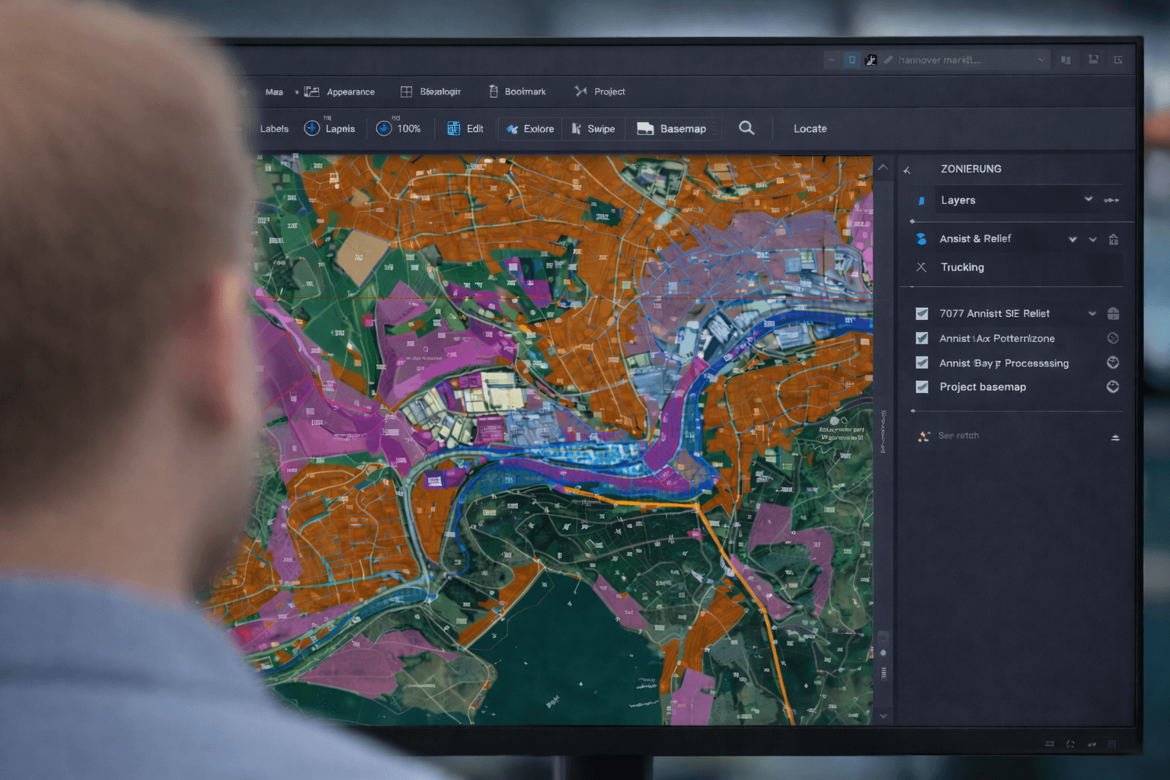Click the Ansist & Relief layer icon

[922, 239]
